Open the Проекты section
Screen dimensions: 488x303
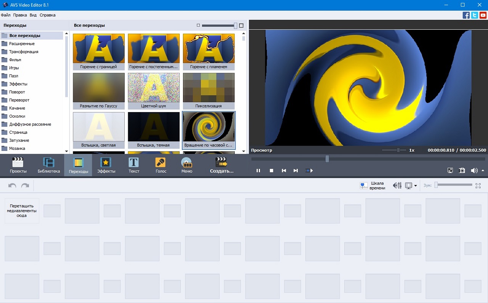18,165
